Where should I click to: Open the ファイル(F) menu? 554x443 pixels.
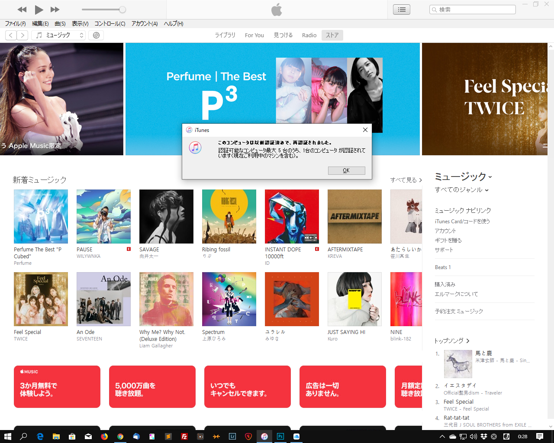[x=15, y=24]
